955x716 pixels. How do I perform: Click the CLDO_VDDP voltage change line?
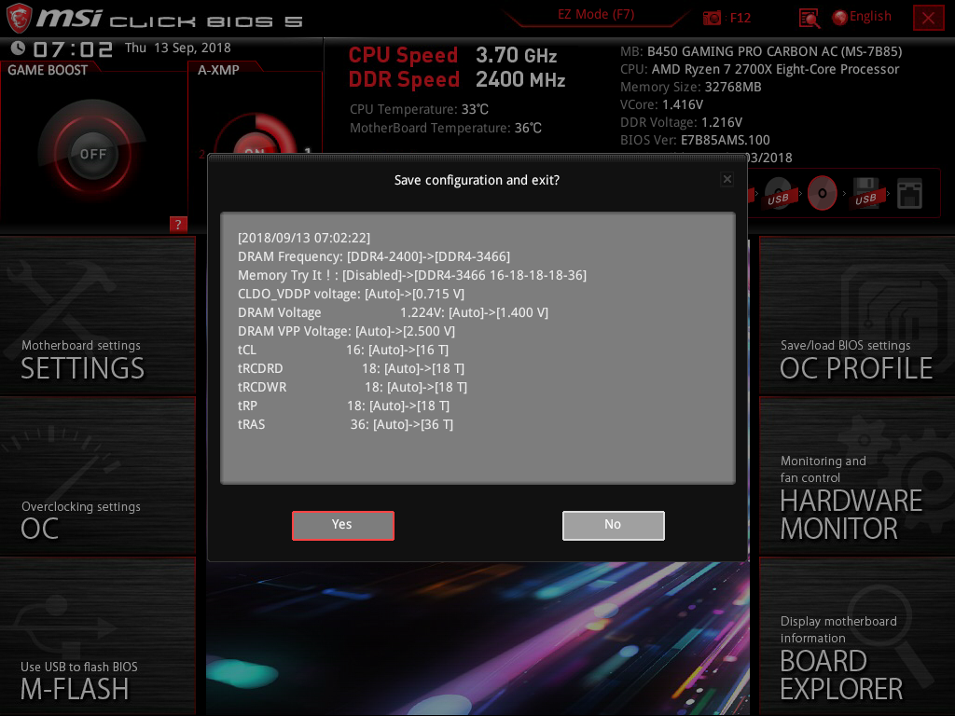point(351,294)
